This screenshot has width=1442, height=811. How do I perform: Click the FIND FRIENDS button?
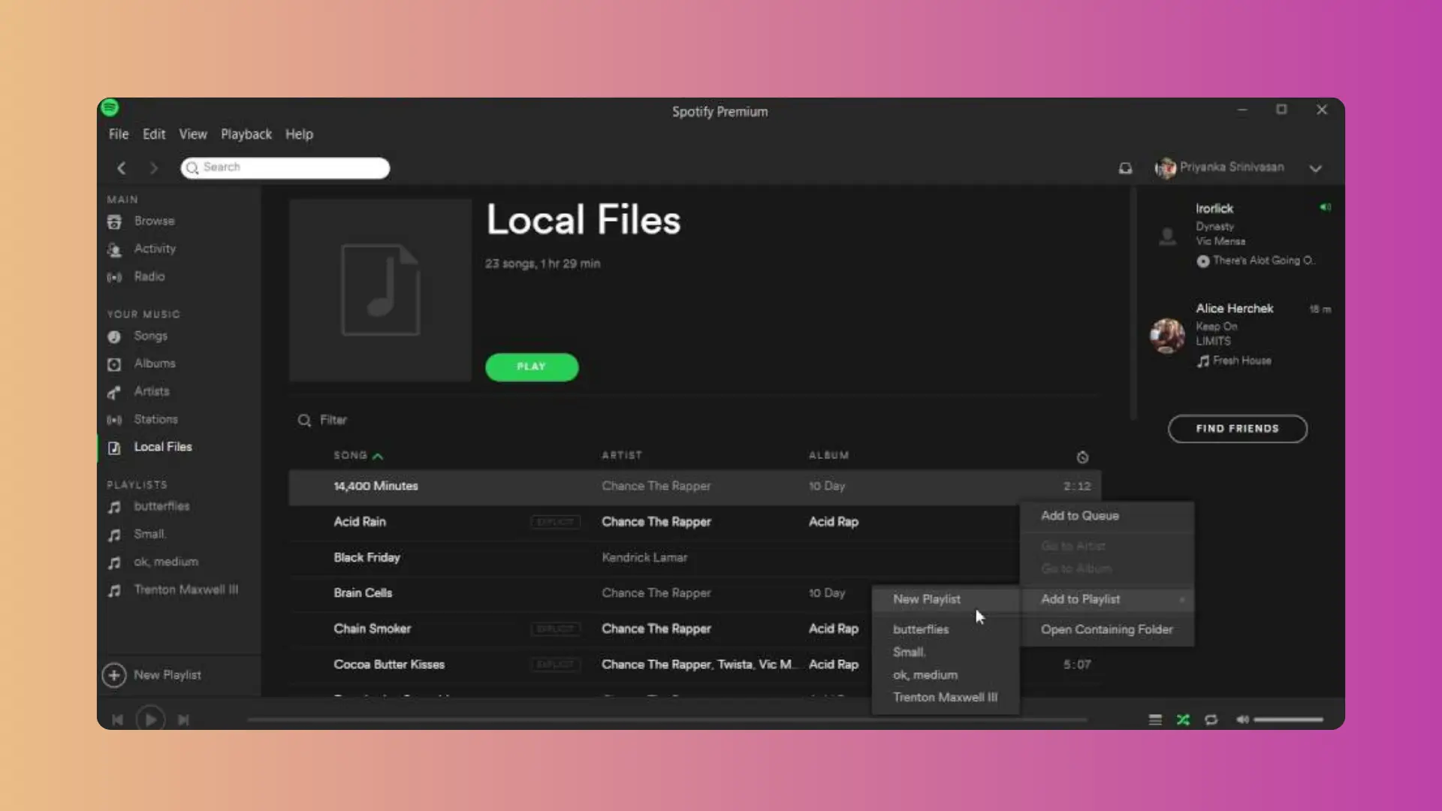pos(1237,429)
